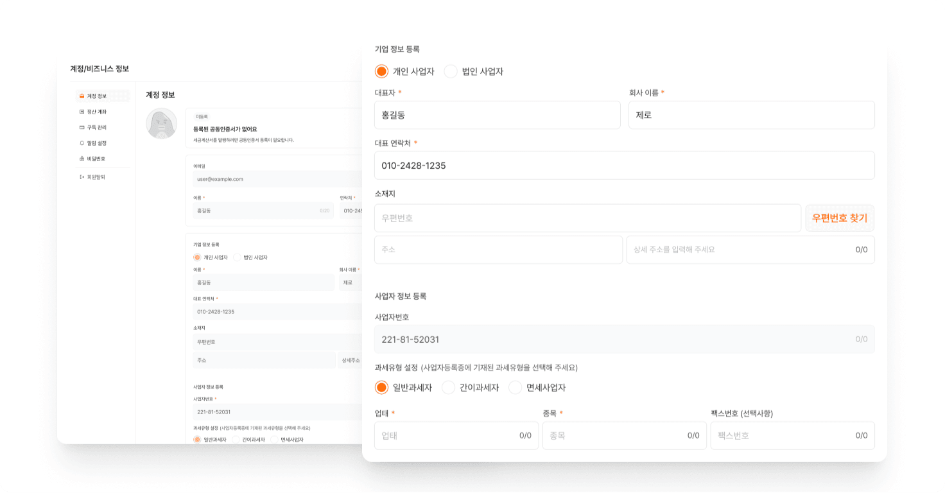Click the 상세 주소를 입력해 주세요 field
The image size is (945, 493).
pyautogui.click(x=750, y=250)
